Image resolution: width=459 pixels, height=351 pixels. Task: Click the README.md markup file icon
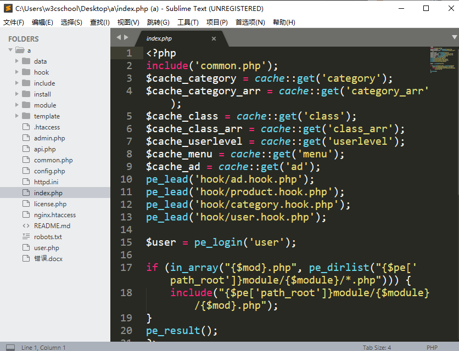coord(26,225)
